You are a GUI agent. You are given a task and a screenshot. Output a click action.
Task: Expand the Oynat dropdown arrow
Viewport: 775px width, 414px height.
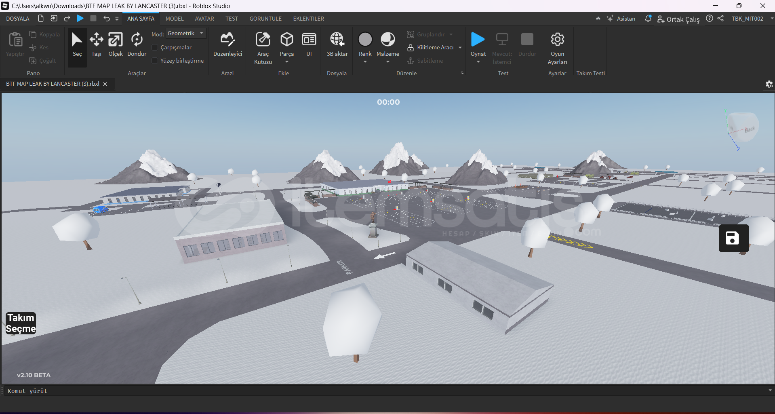478,62
